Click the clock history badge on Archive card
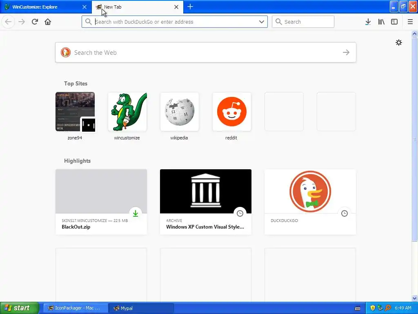The height and width of the screenshot is (314, 418). 240,213
